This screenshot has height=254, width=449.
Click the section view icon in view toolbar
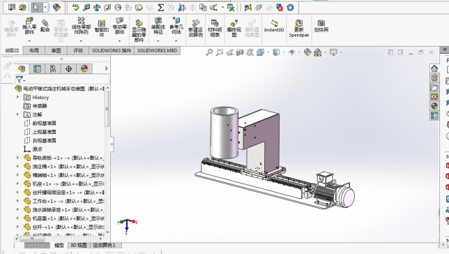click(x=240, y=52)
